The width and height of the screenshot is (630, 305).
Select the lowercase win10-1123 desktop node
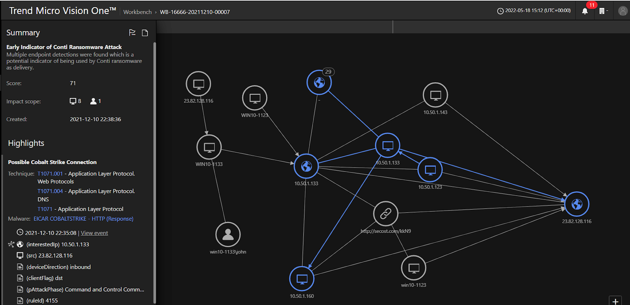click(x=413, y=268)
